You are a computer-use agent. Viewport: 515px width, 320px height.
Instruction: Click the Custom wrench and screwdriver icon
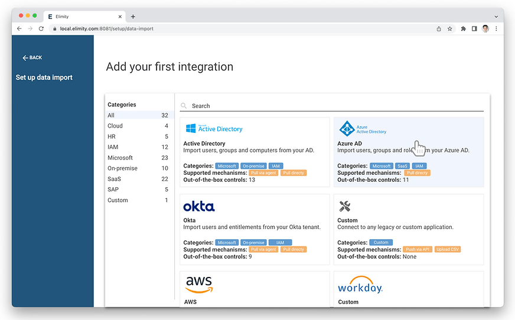pyautogui.click(x=344, y=206)
